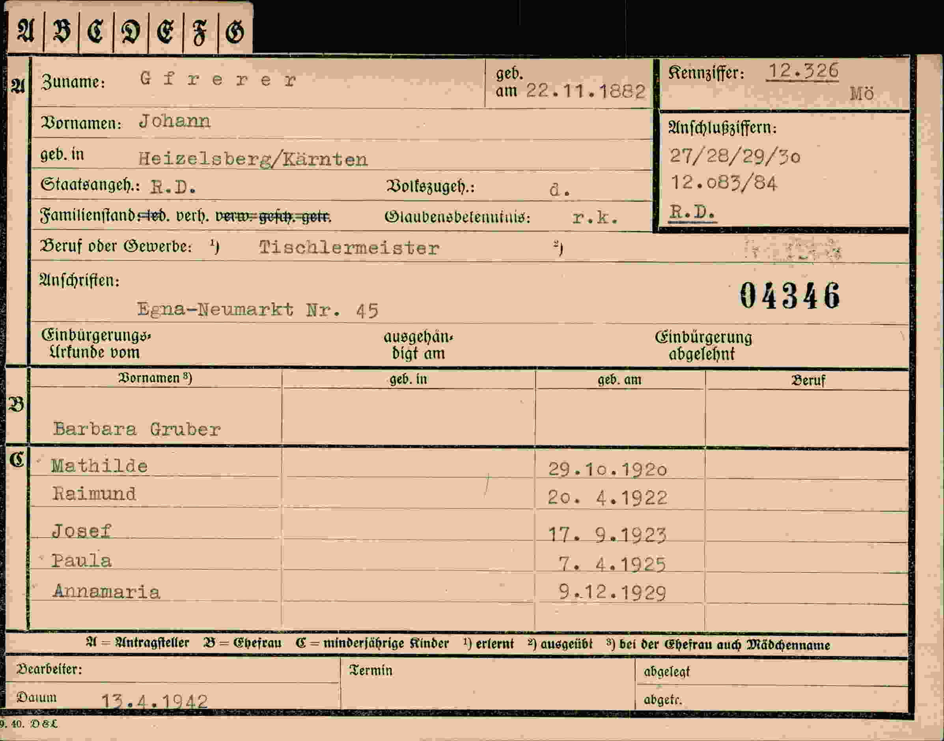Click the first name Johann
944x741 pixels.
click(174, 121)
